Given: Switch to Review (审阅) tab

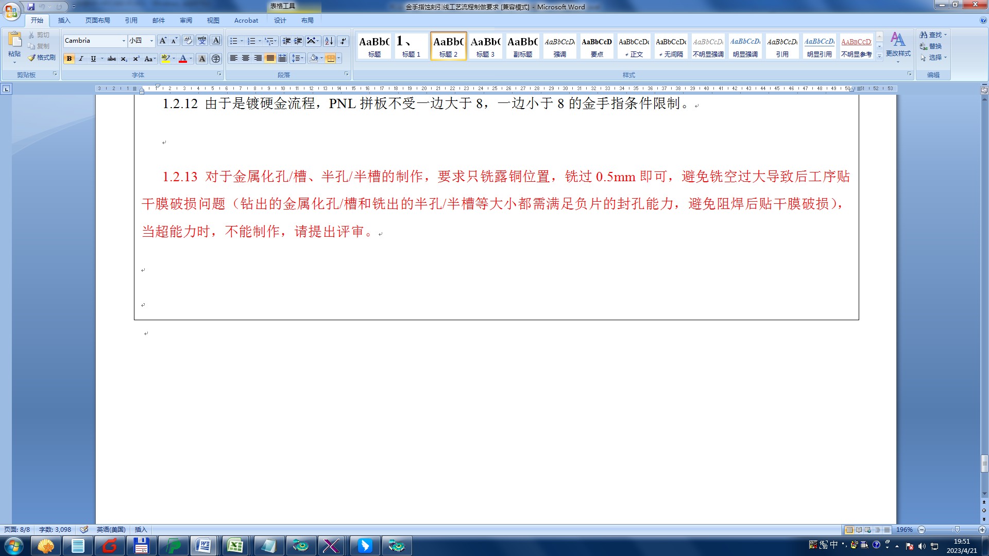Looking at the screenshot, I should click(186, 21).
